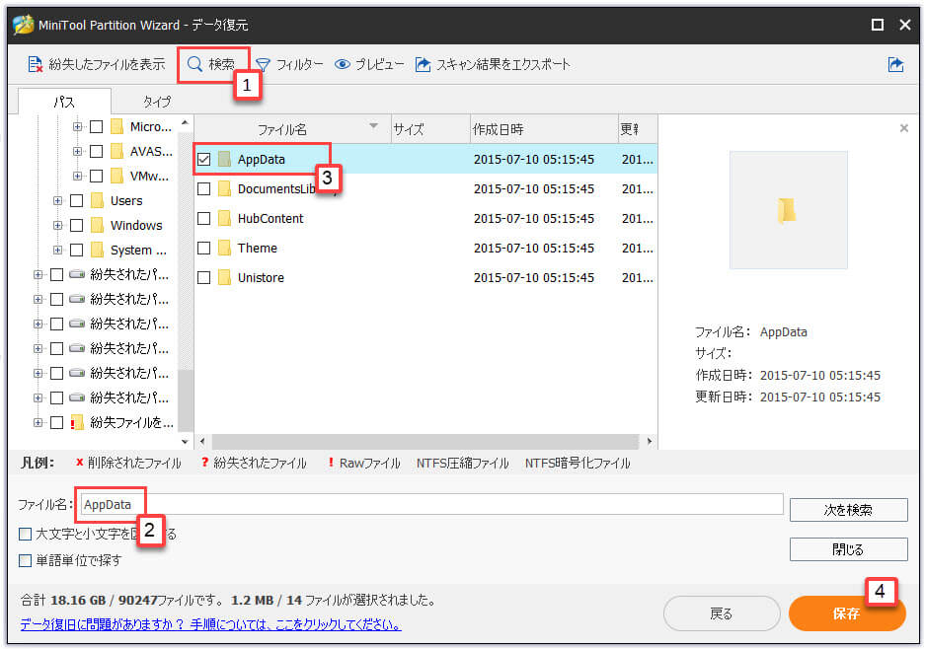Expand the System tree node

coord(58,250)
